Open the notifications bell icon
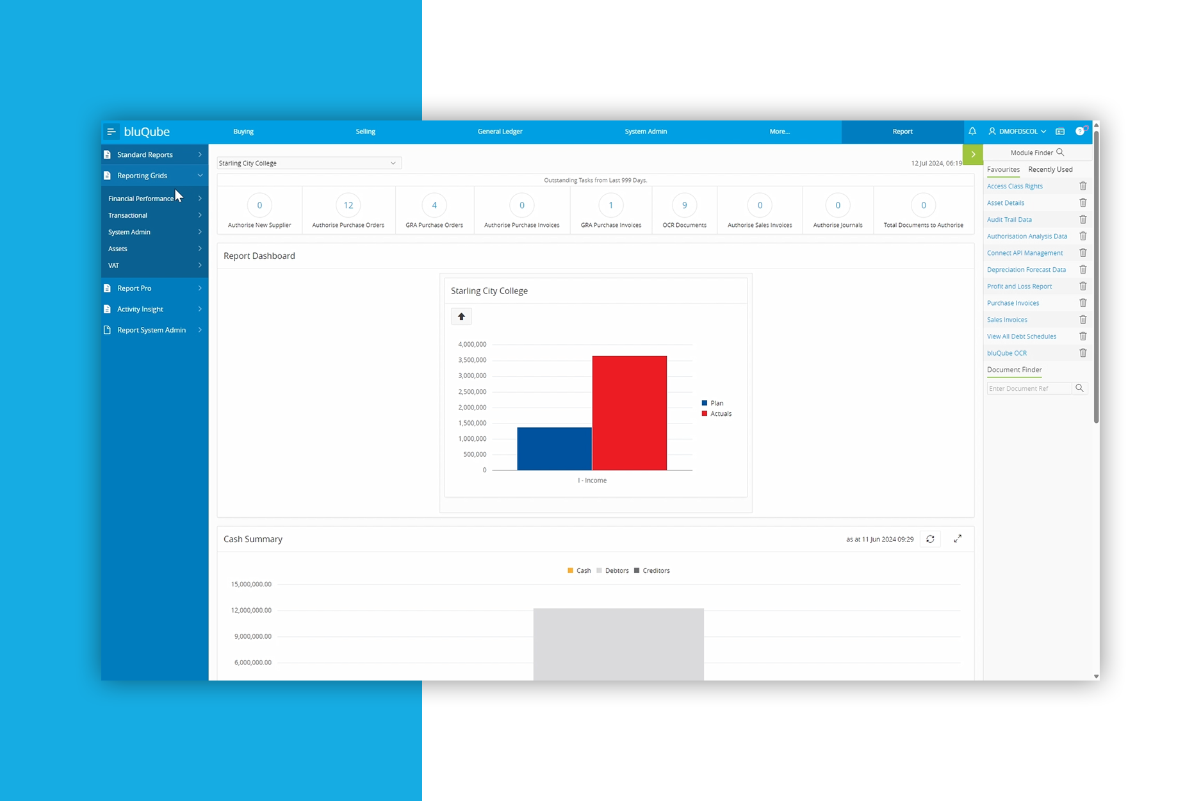Screen dimensions: 1201x801 tap(972, 131)
